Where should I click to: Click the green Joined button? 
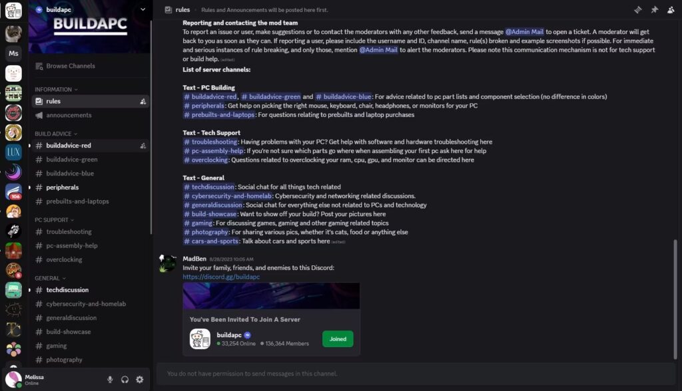tap(338, 339)
